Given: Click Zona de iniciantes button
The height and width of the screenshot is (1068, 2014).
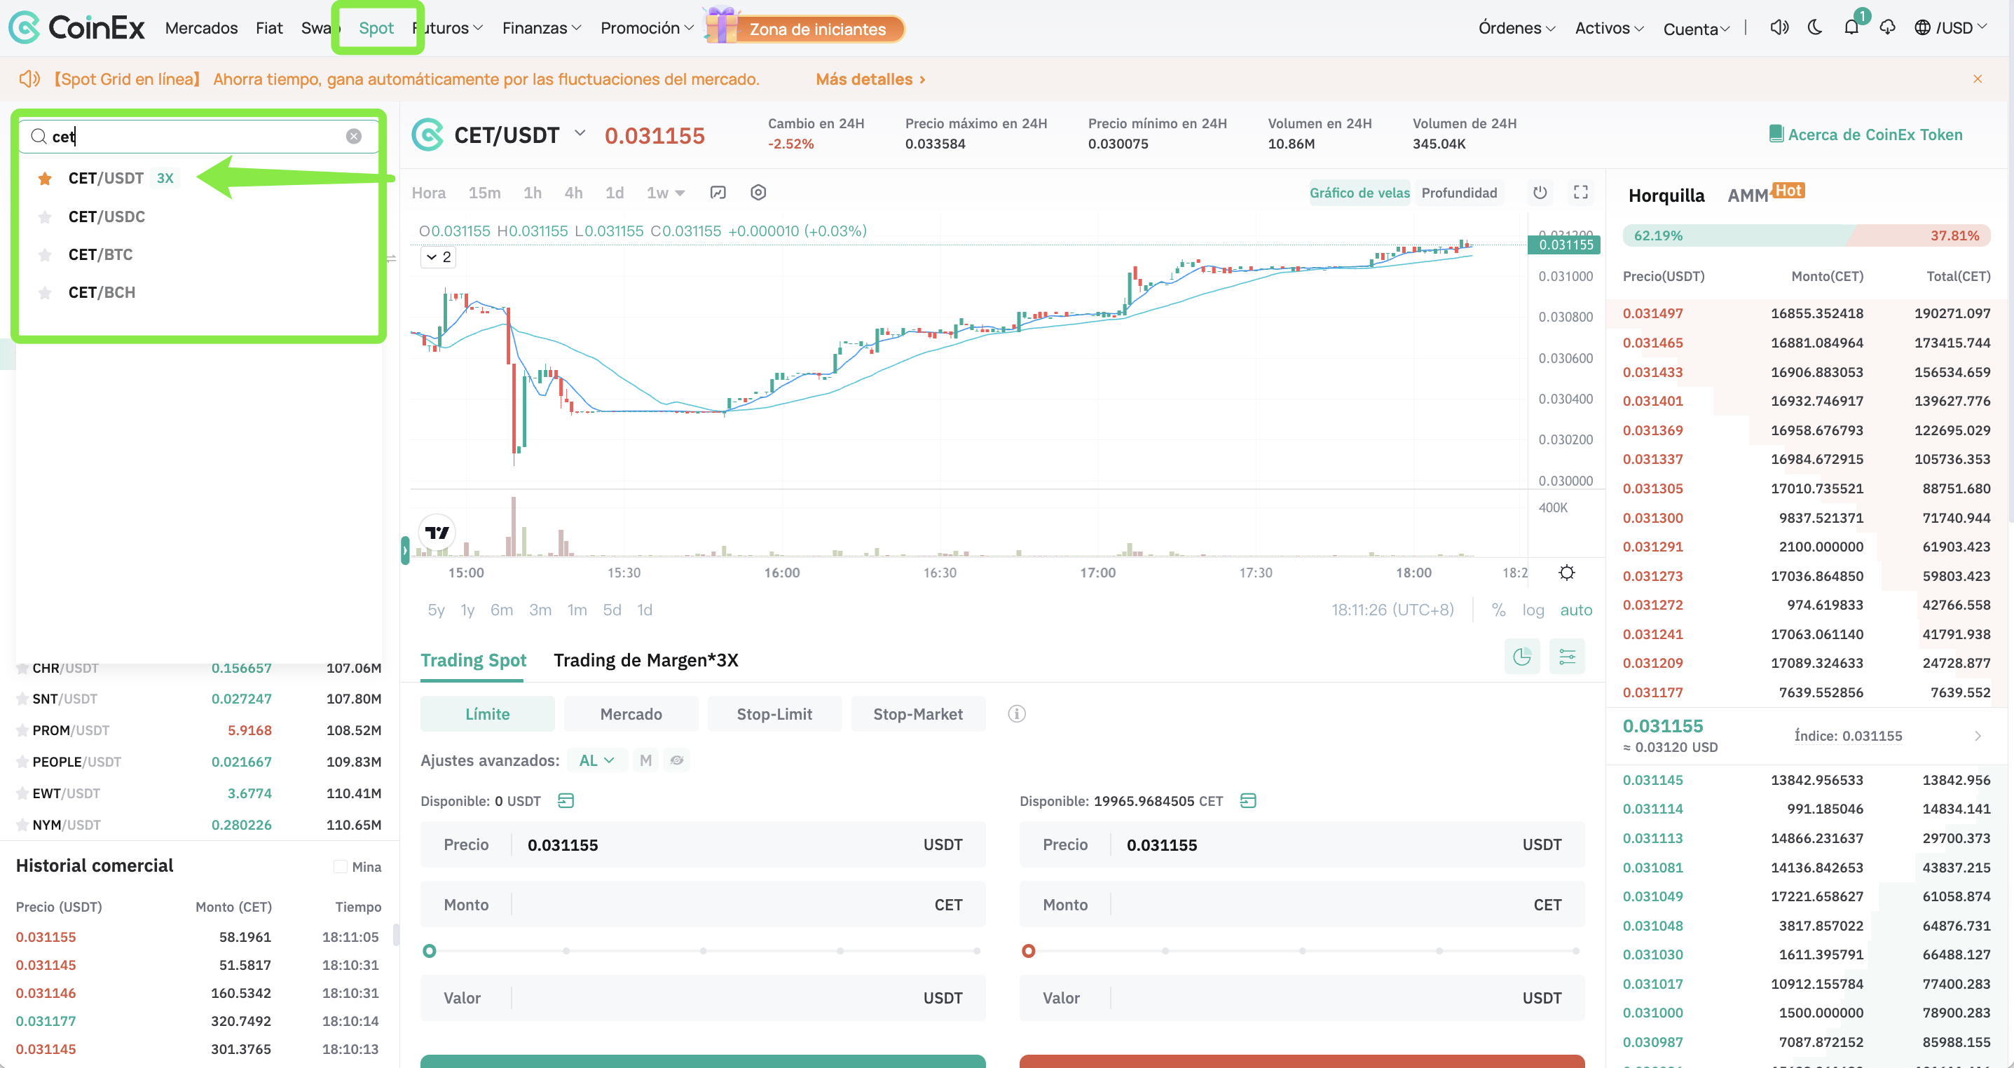Looking at the screenshot, I should (817, 29).
